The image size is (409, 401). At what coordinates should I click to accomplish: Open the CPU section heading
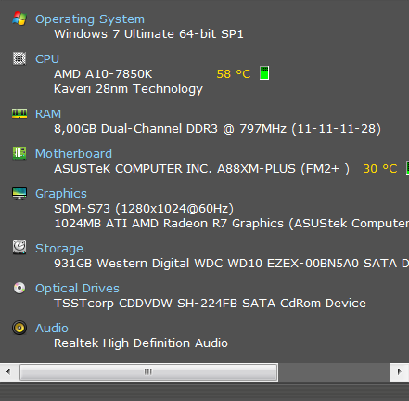[x=47, y=58]
